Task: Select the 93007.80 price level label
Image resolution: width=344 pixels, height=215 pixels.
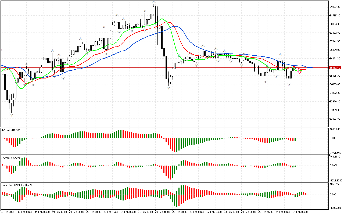Action: (335, 119)
